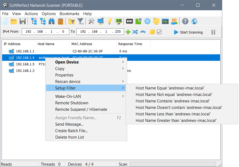
Task: Click the network monitor computer icon
Action: pyautogui.click(x=101, y=21)
